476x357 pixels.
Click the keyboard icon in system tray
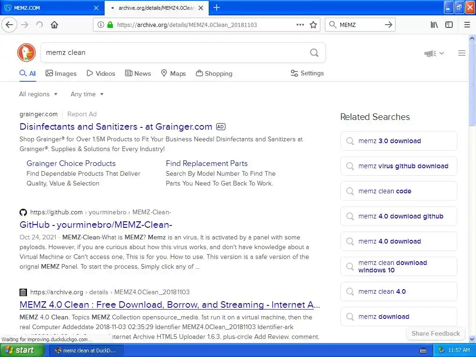(423, 350)
